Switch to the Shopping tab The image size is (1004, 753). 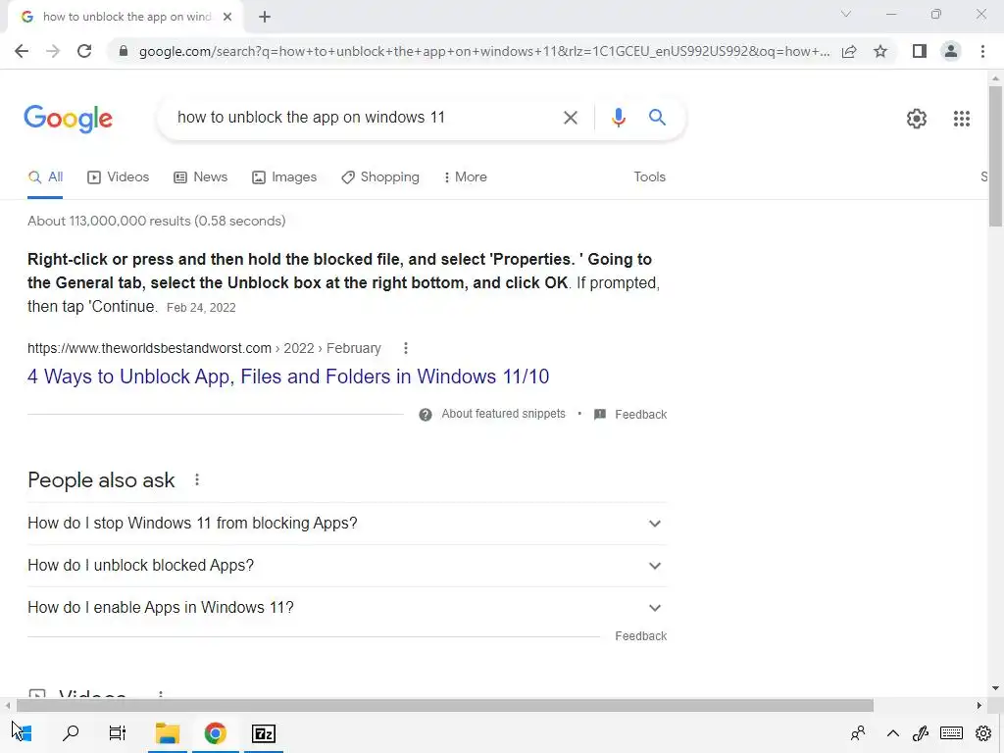pyautogui.click(x=380, y=177)
